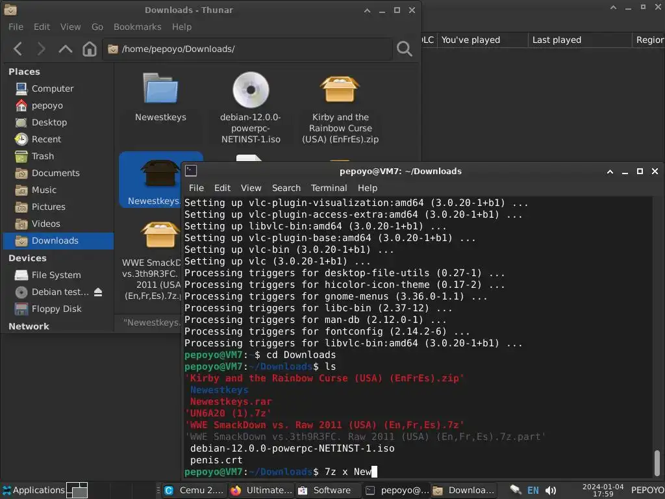This screenshot has height=499, width=665.
Task: Click the PEPOYO user menu in panel
Action: tap(647, 490)
